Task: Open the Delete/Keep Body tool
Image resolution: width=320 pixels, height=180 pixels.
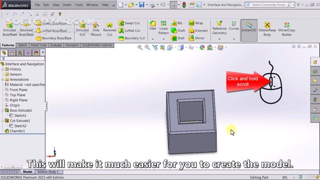Action: point(267,29)
